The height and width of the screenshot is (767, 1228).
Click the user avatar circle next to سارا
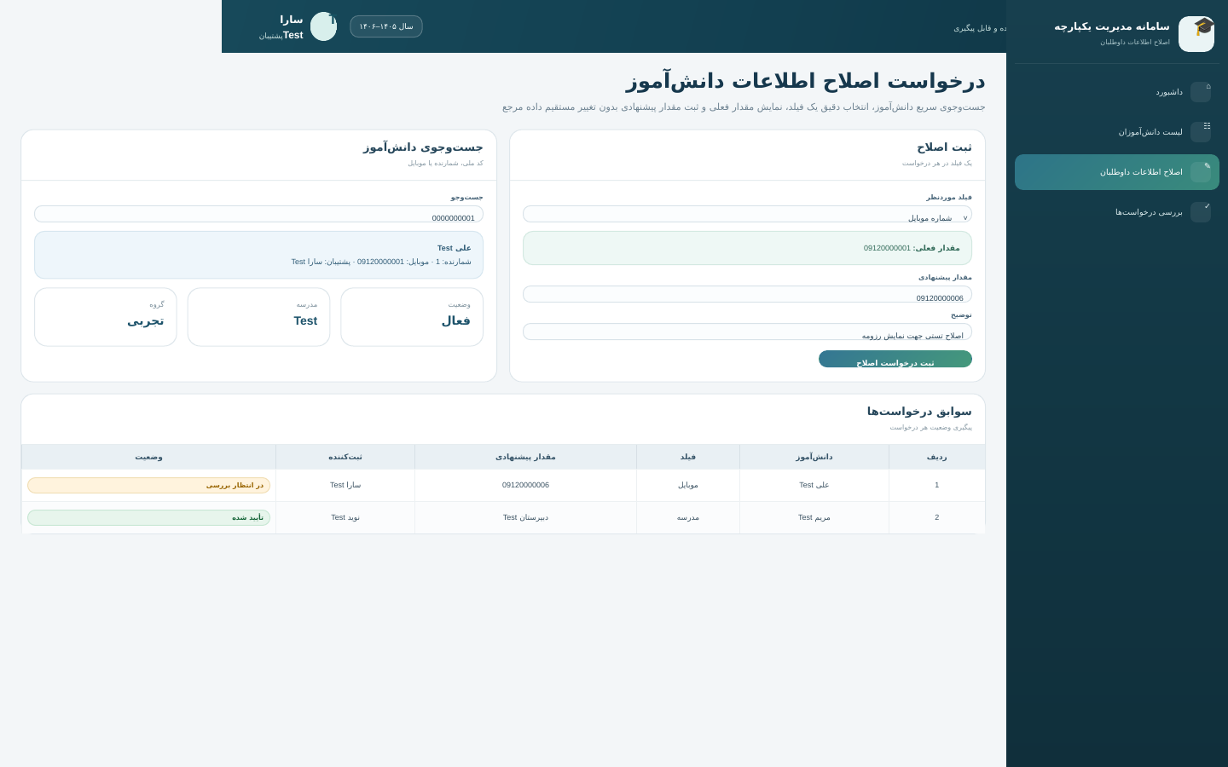coord(323,26)
